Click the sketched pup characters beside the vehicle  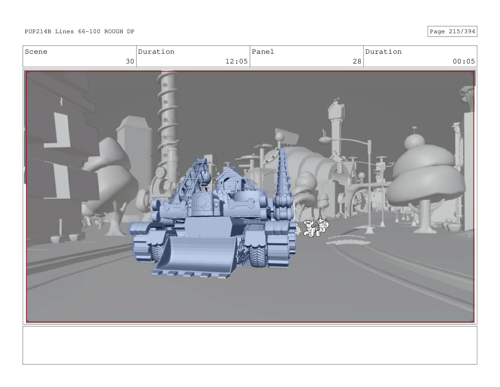point(312,227)
